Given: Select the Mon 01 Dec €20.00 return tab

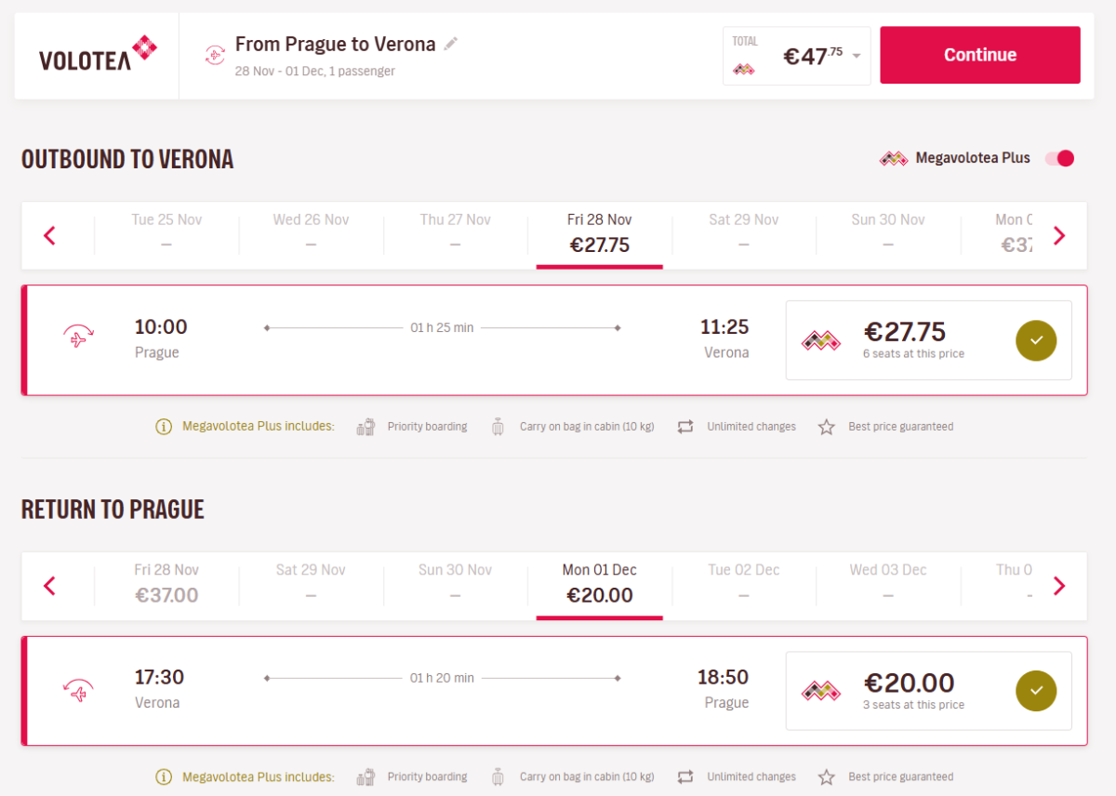Looking at the screenshot, I should click(600, 584).
